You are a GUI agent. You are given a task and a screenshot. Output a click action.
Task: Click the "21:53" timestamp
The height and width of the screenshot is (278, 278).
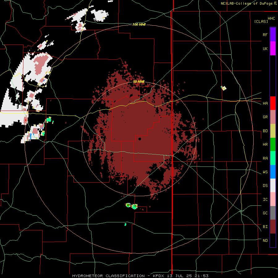click(201, 276)
